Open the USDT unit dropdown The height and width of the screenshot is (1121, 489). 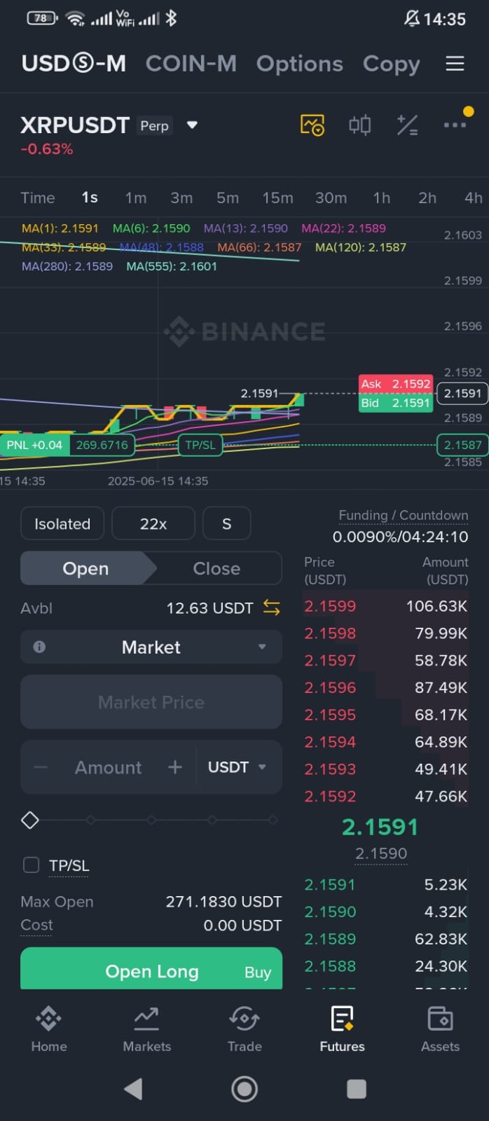tap(237, 767)
